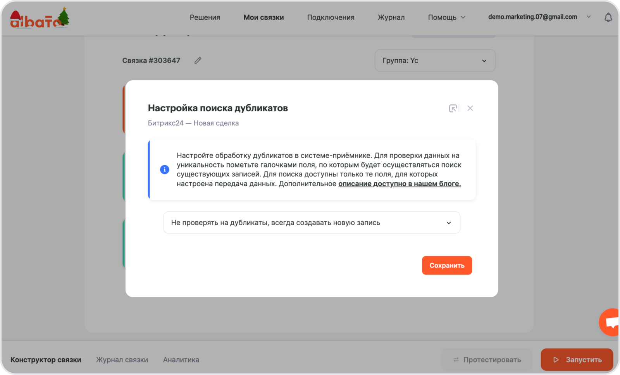Image resolution: width=620 pixels, height=375 pixels.
Task: Click the blue info icon in the notice
Action: tap(165, 169)
